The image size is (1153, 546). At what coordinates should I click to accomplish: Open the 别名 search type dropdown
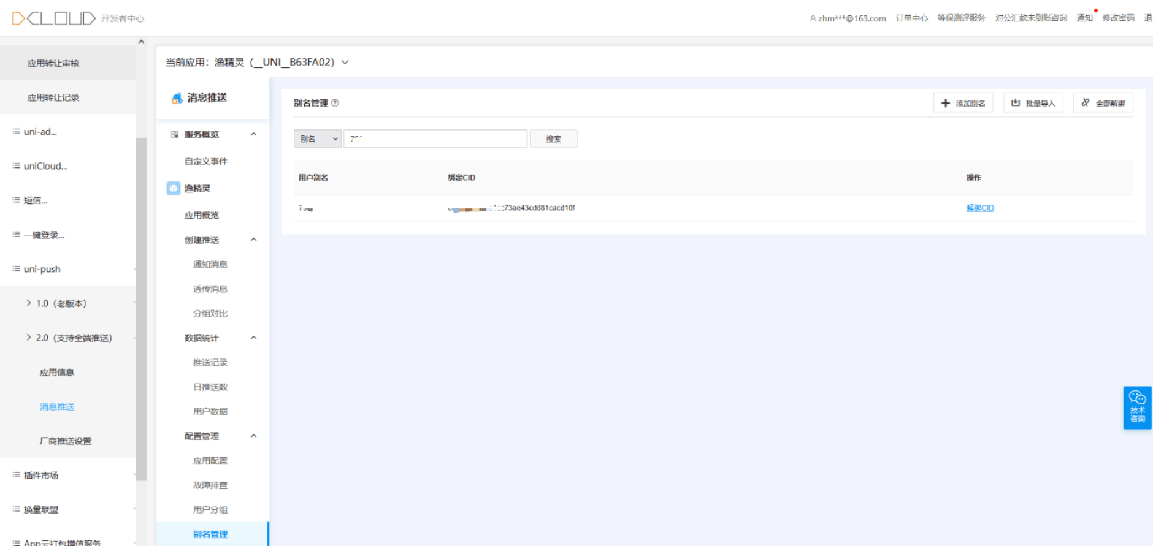[317, 139]
